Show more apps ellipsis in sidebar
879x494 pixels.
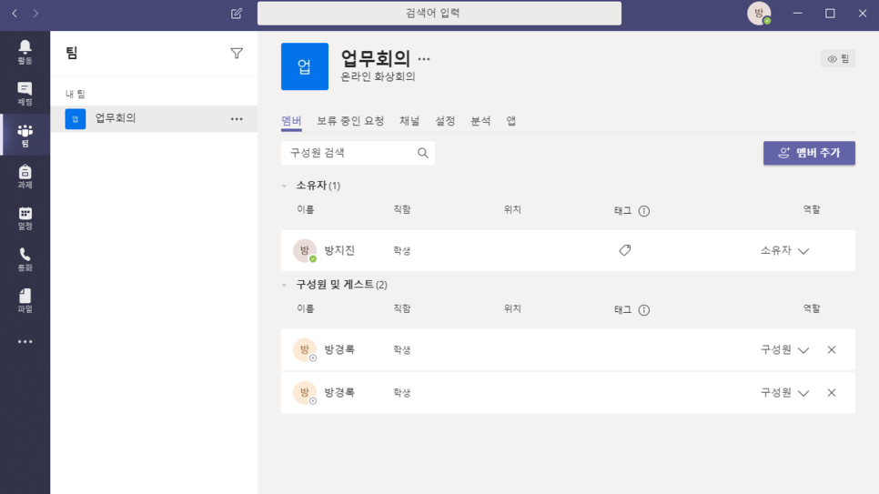point(25,341)
